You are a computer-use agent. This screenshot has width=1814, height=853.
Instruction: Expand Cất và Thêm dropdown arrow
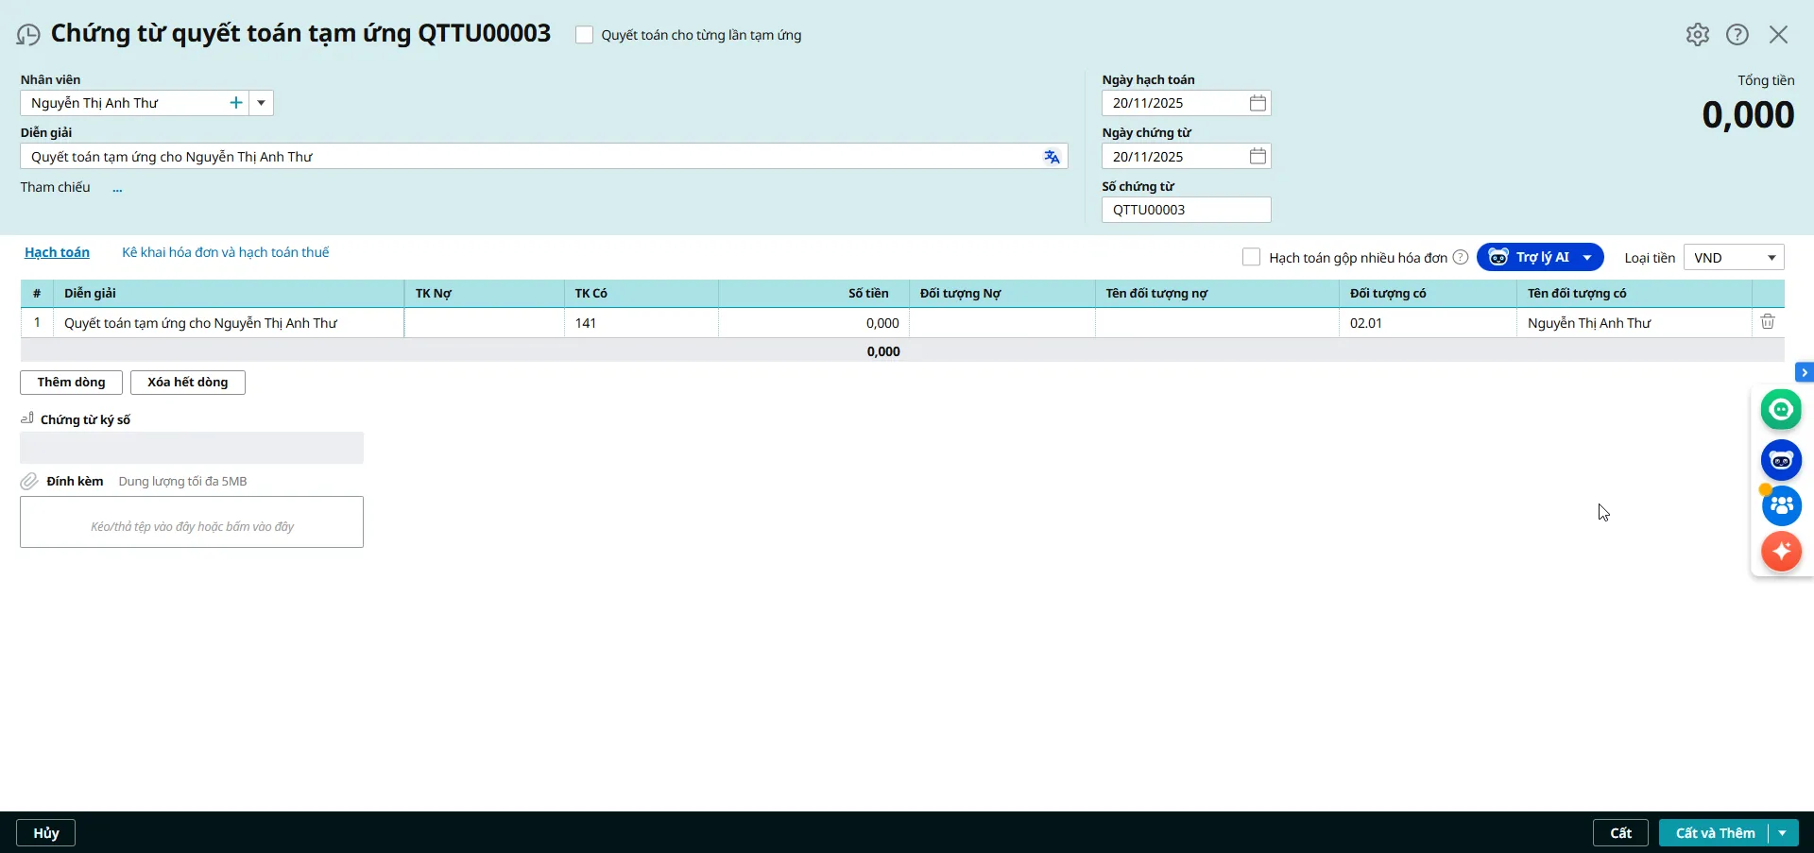click(x=1782, y=833)
